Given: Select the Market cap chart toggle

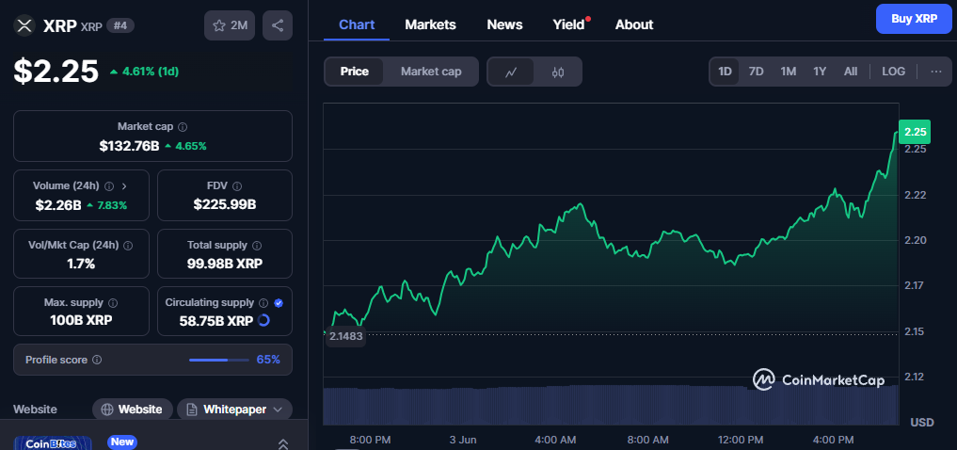Looking at the screenshot, I should pyautogui.click(x=431, y=72).
